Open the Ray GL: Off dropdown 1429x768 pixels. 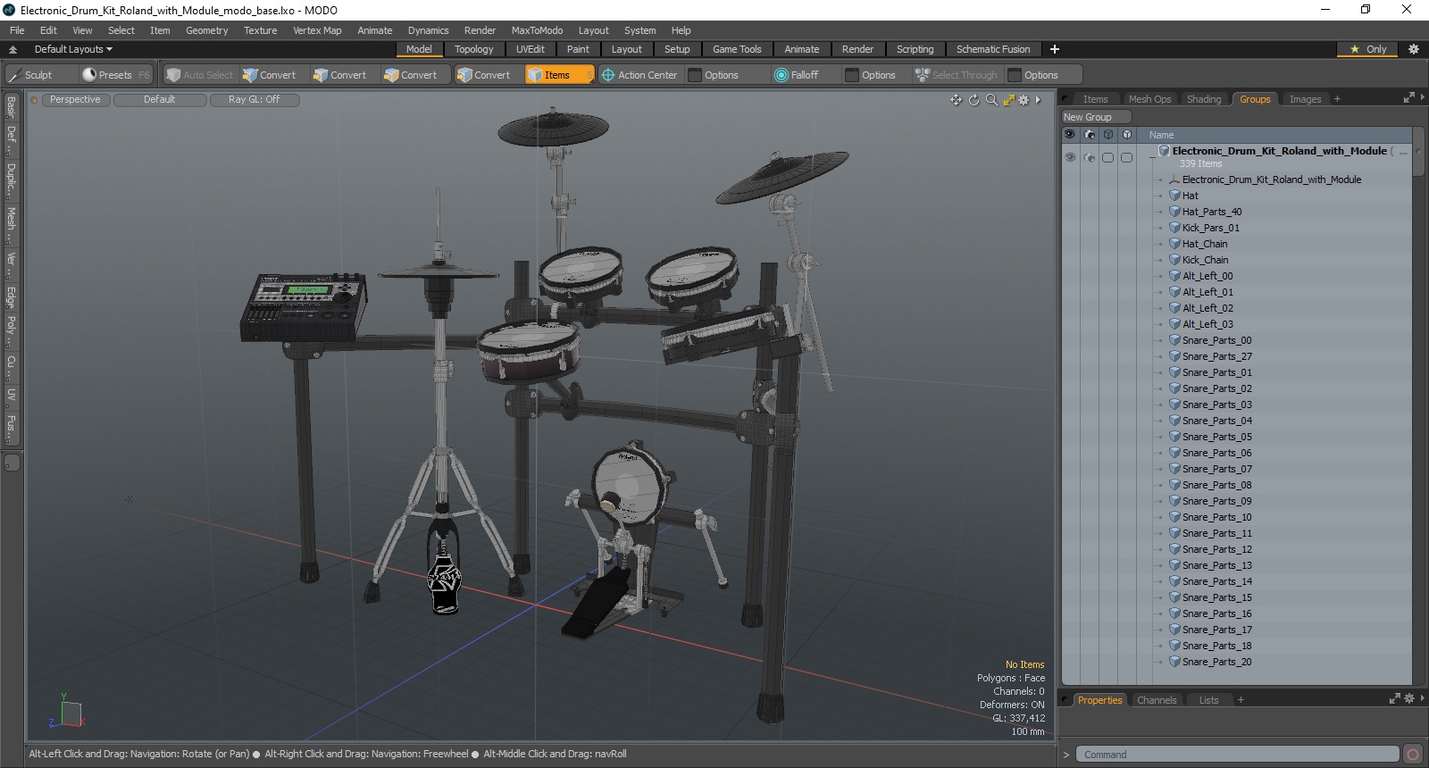[254, 100]
